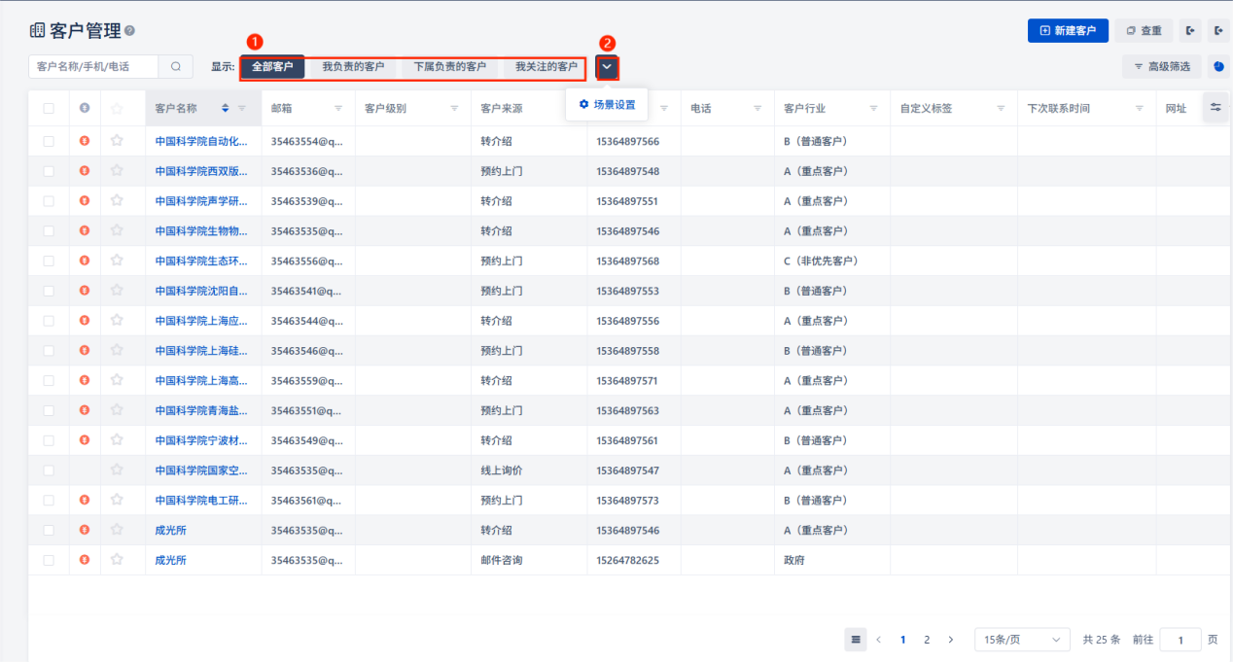Go to page 2 in pagination
Image resolution: width=1233 pixels, height=662 pixels.
[927, 640]
